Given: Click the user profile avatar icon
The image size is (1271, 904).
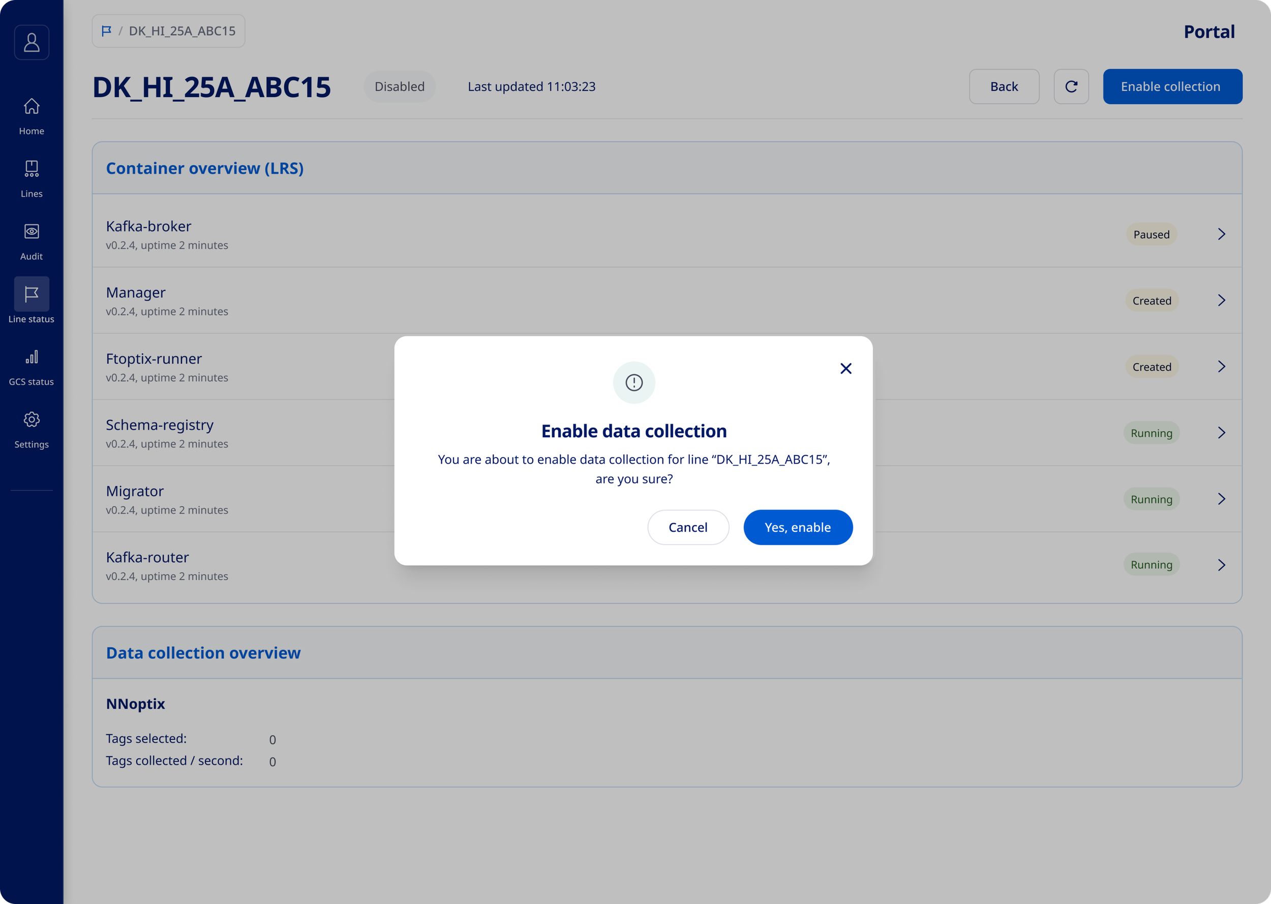Looking at the screenshot, I should click(x=31, y=42).
